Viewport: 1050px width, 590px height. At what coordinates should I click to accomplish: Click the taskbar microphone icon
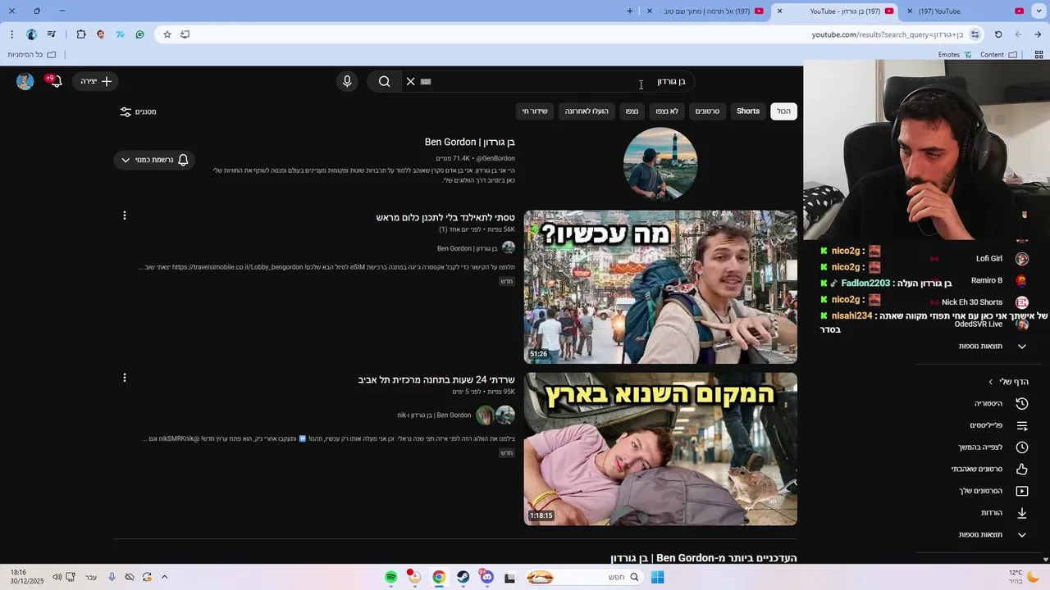(x=112, y=577)
